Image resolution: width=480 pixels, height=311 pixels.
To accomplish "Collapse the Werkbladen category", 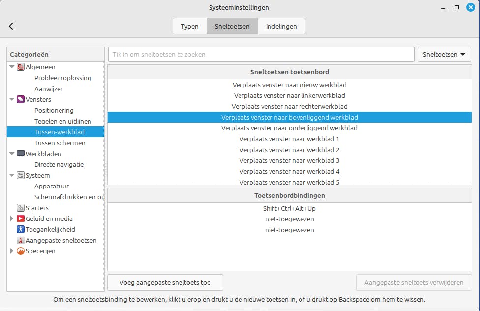I will coord(12,153).
